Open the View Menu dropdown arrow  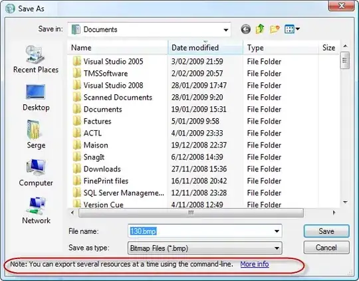pos(298,29)
